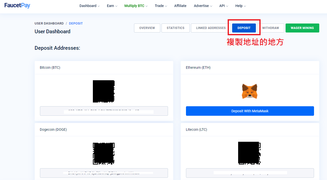327x180 pixels.
Task: Click the "Bitcoin (BTC)" card title
Action: [x=50, y=67]
